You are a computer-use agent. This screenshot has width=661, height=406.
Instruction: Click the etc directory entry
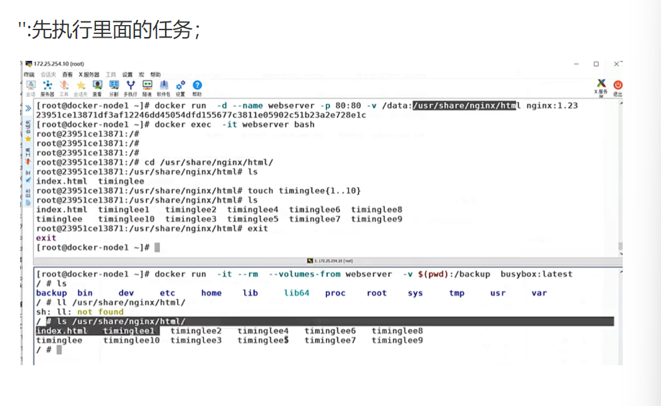pyautogui.click(x=167, y=293)
